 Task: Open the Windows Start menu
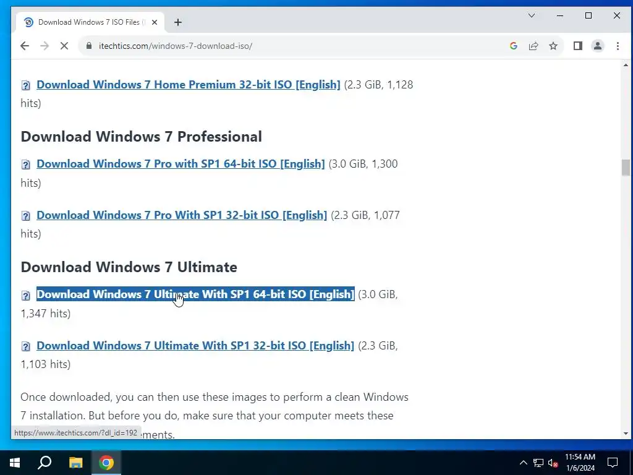pos(15,463)
